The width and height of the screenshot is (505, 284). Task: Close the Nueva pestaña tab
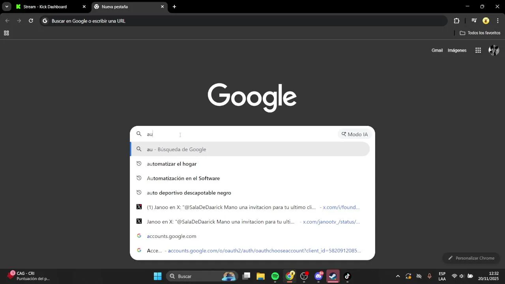162,7
